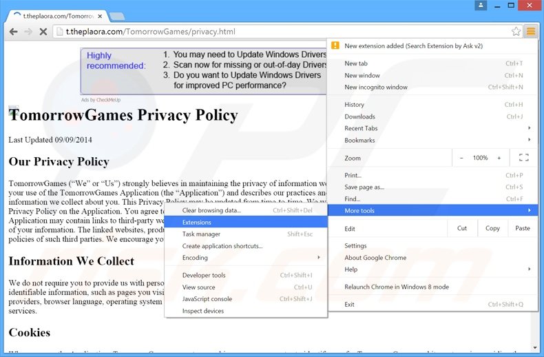This screenshot has width=544, height=357.
Task: Click the Copy button in Edit row
Action: point(492,228)
